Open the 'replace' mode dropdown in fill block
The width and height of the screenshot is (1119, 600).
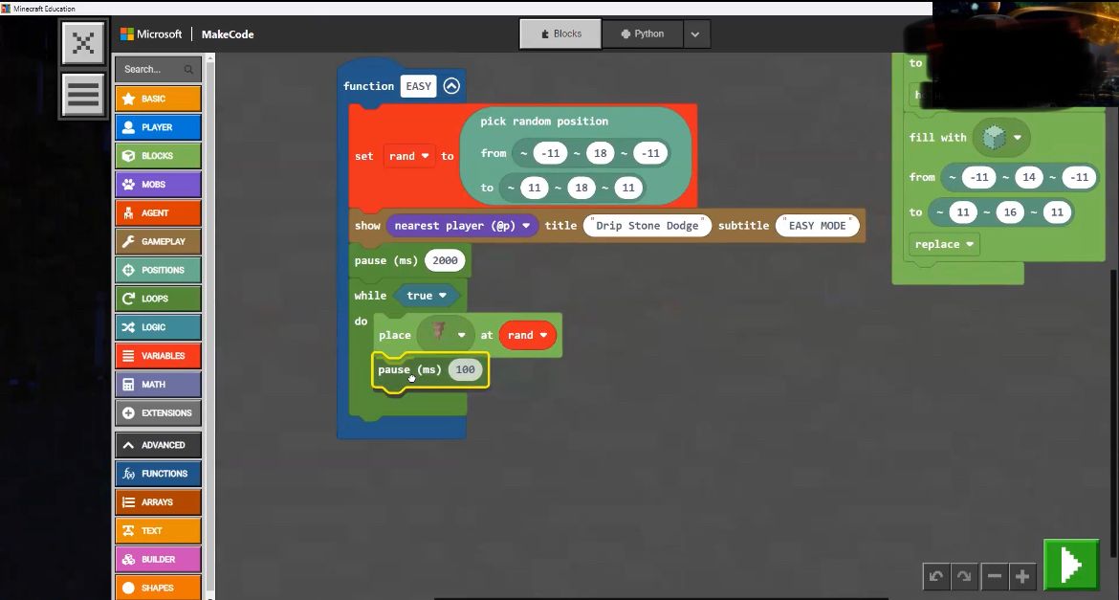coord(943,244)
